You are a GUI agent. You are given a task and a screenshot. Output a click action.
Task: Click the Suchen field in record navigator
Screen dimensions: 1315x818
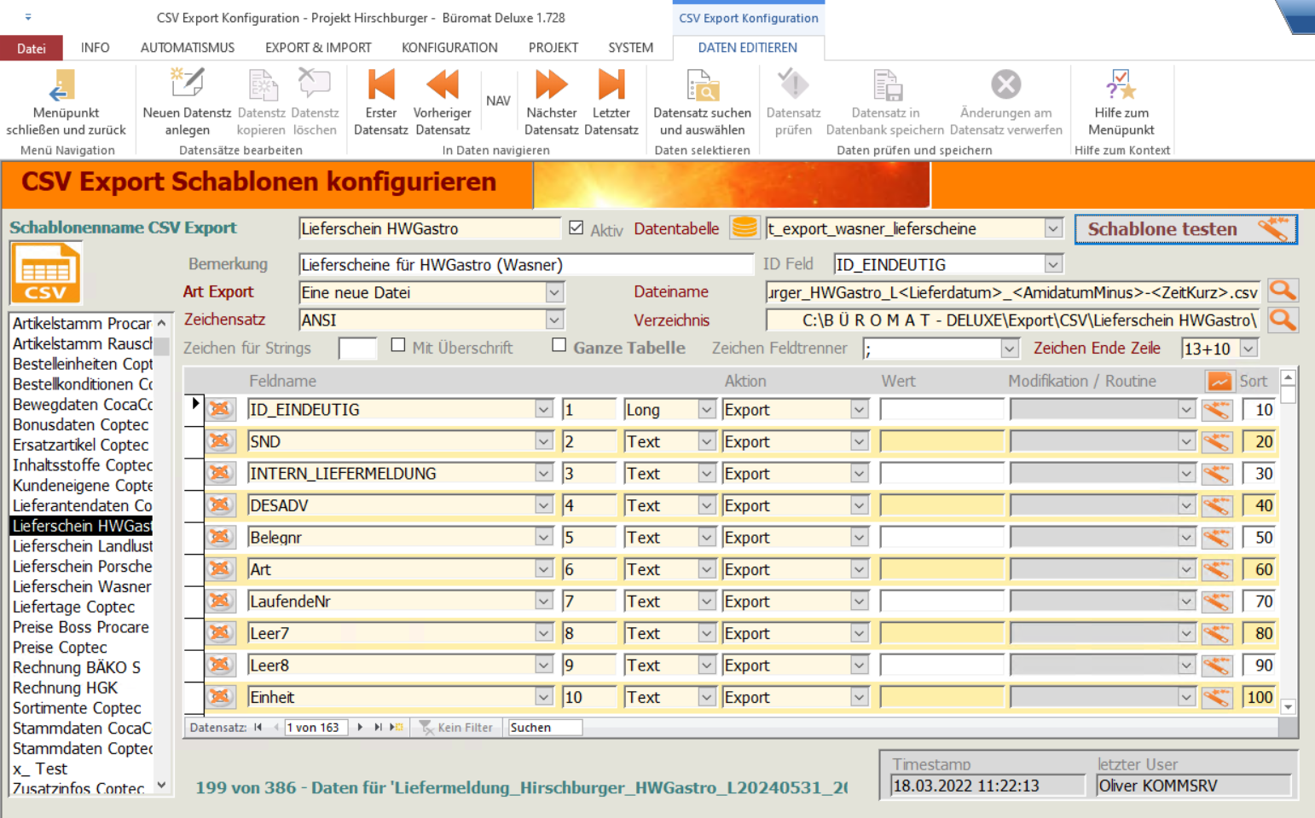[544, 728]
